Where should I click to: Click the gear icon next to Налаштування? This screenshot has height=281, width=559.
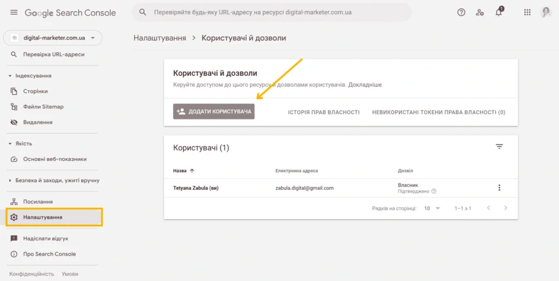coord(14,217)
